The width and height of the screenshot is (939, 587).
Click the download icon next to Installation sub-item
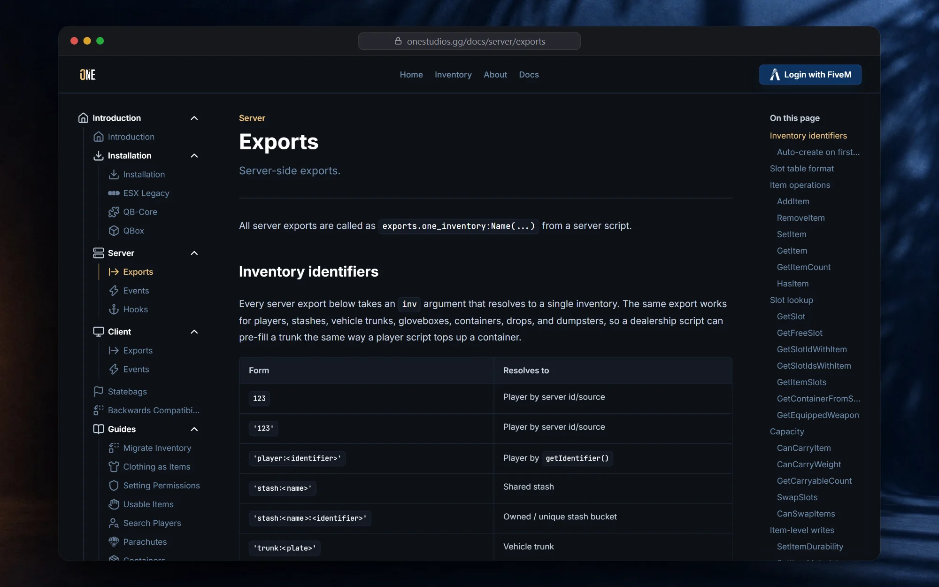point(114,174)
